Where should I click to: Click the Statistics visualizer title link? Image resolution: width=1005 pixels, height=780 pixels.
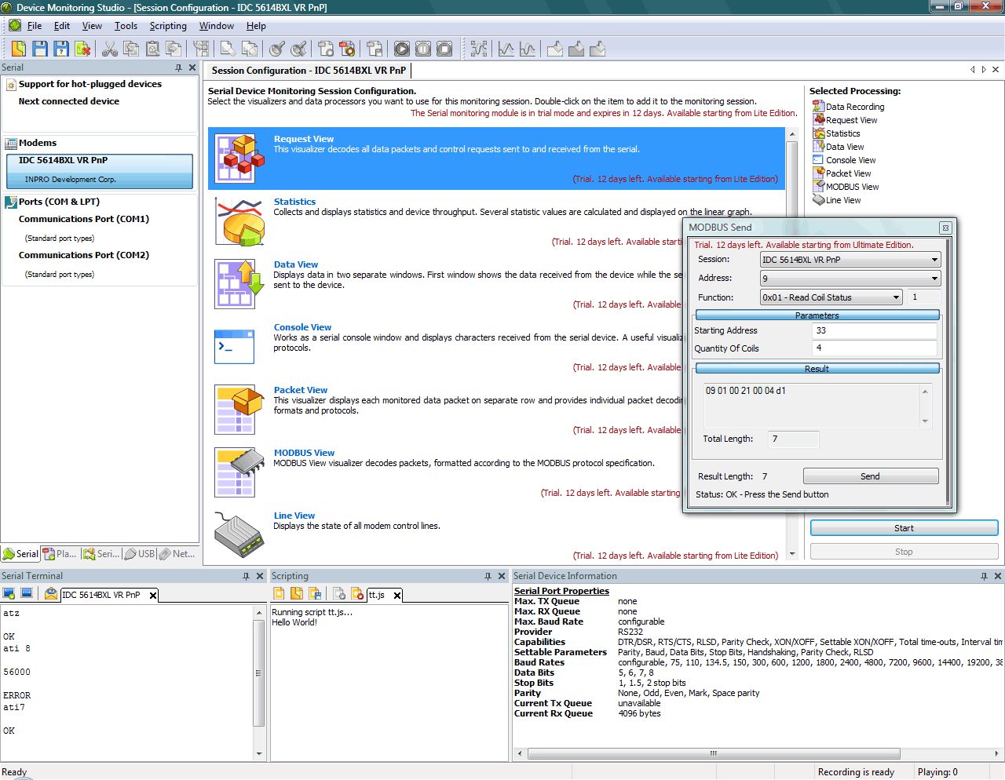294,202
